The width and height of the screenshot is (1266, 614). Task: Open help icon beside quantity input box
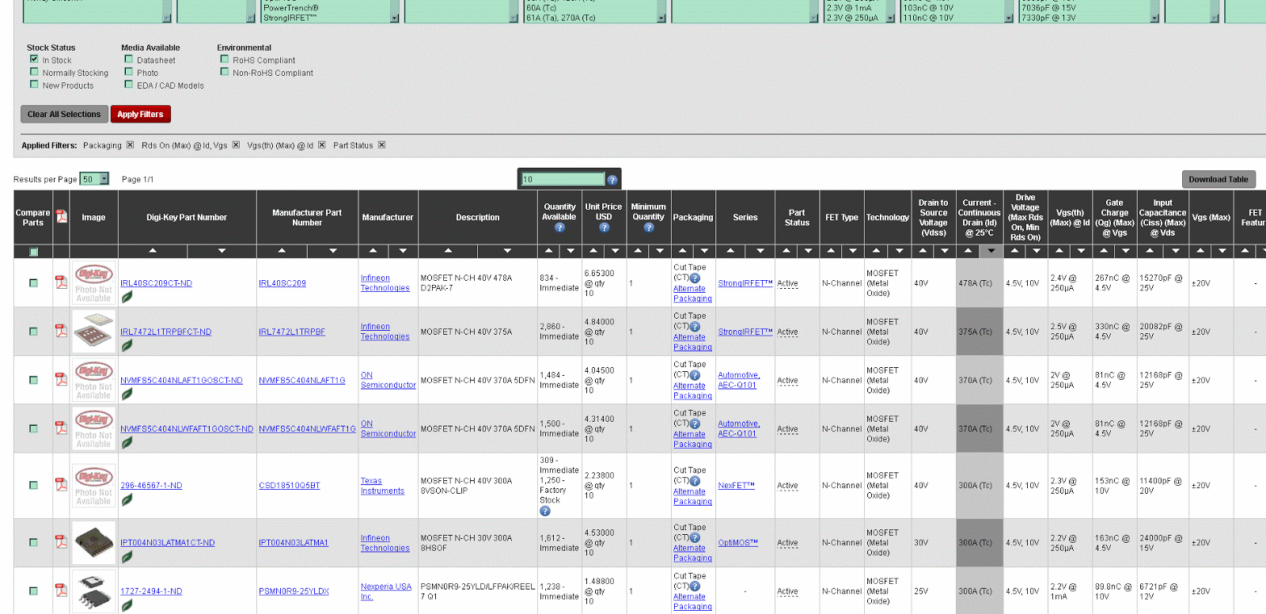click(612, 180)
